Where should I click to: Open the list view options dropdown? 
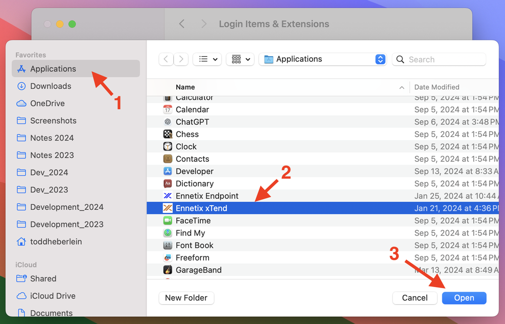click(207, 59)
